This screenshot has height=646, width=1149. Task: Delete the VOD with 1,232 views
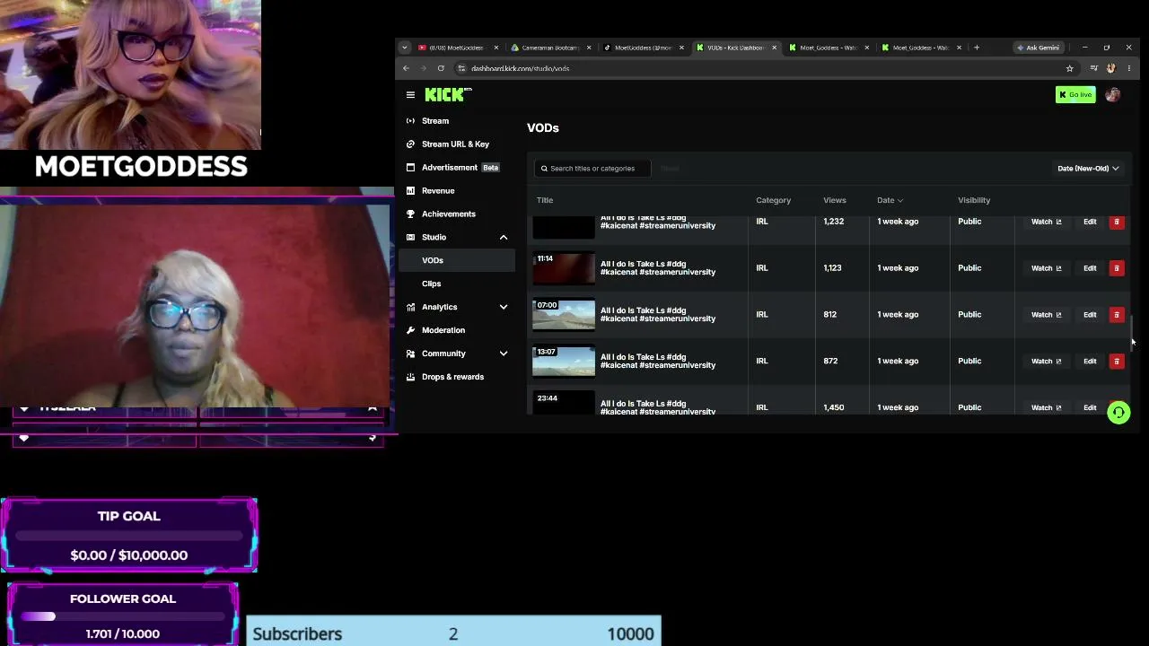click(x=1117, y=222)
